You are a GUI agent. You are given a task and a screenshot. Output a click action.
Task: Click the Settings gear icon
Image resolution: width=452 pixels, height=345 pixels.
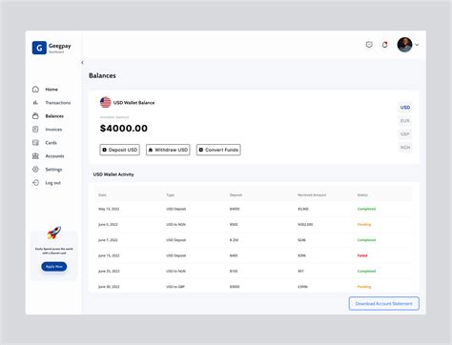(35, 170)
